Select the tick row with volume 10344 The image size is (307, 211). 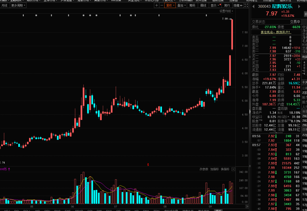click(x=276, y=168)
